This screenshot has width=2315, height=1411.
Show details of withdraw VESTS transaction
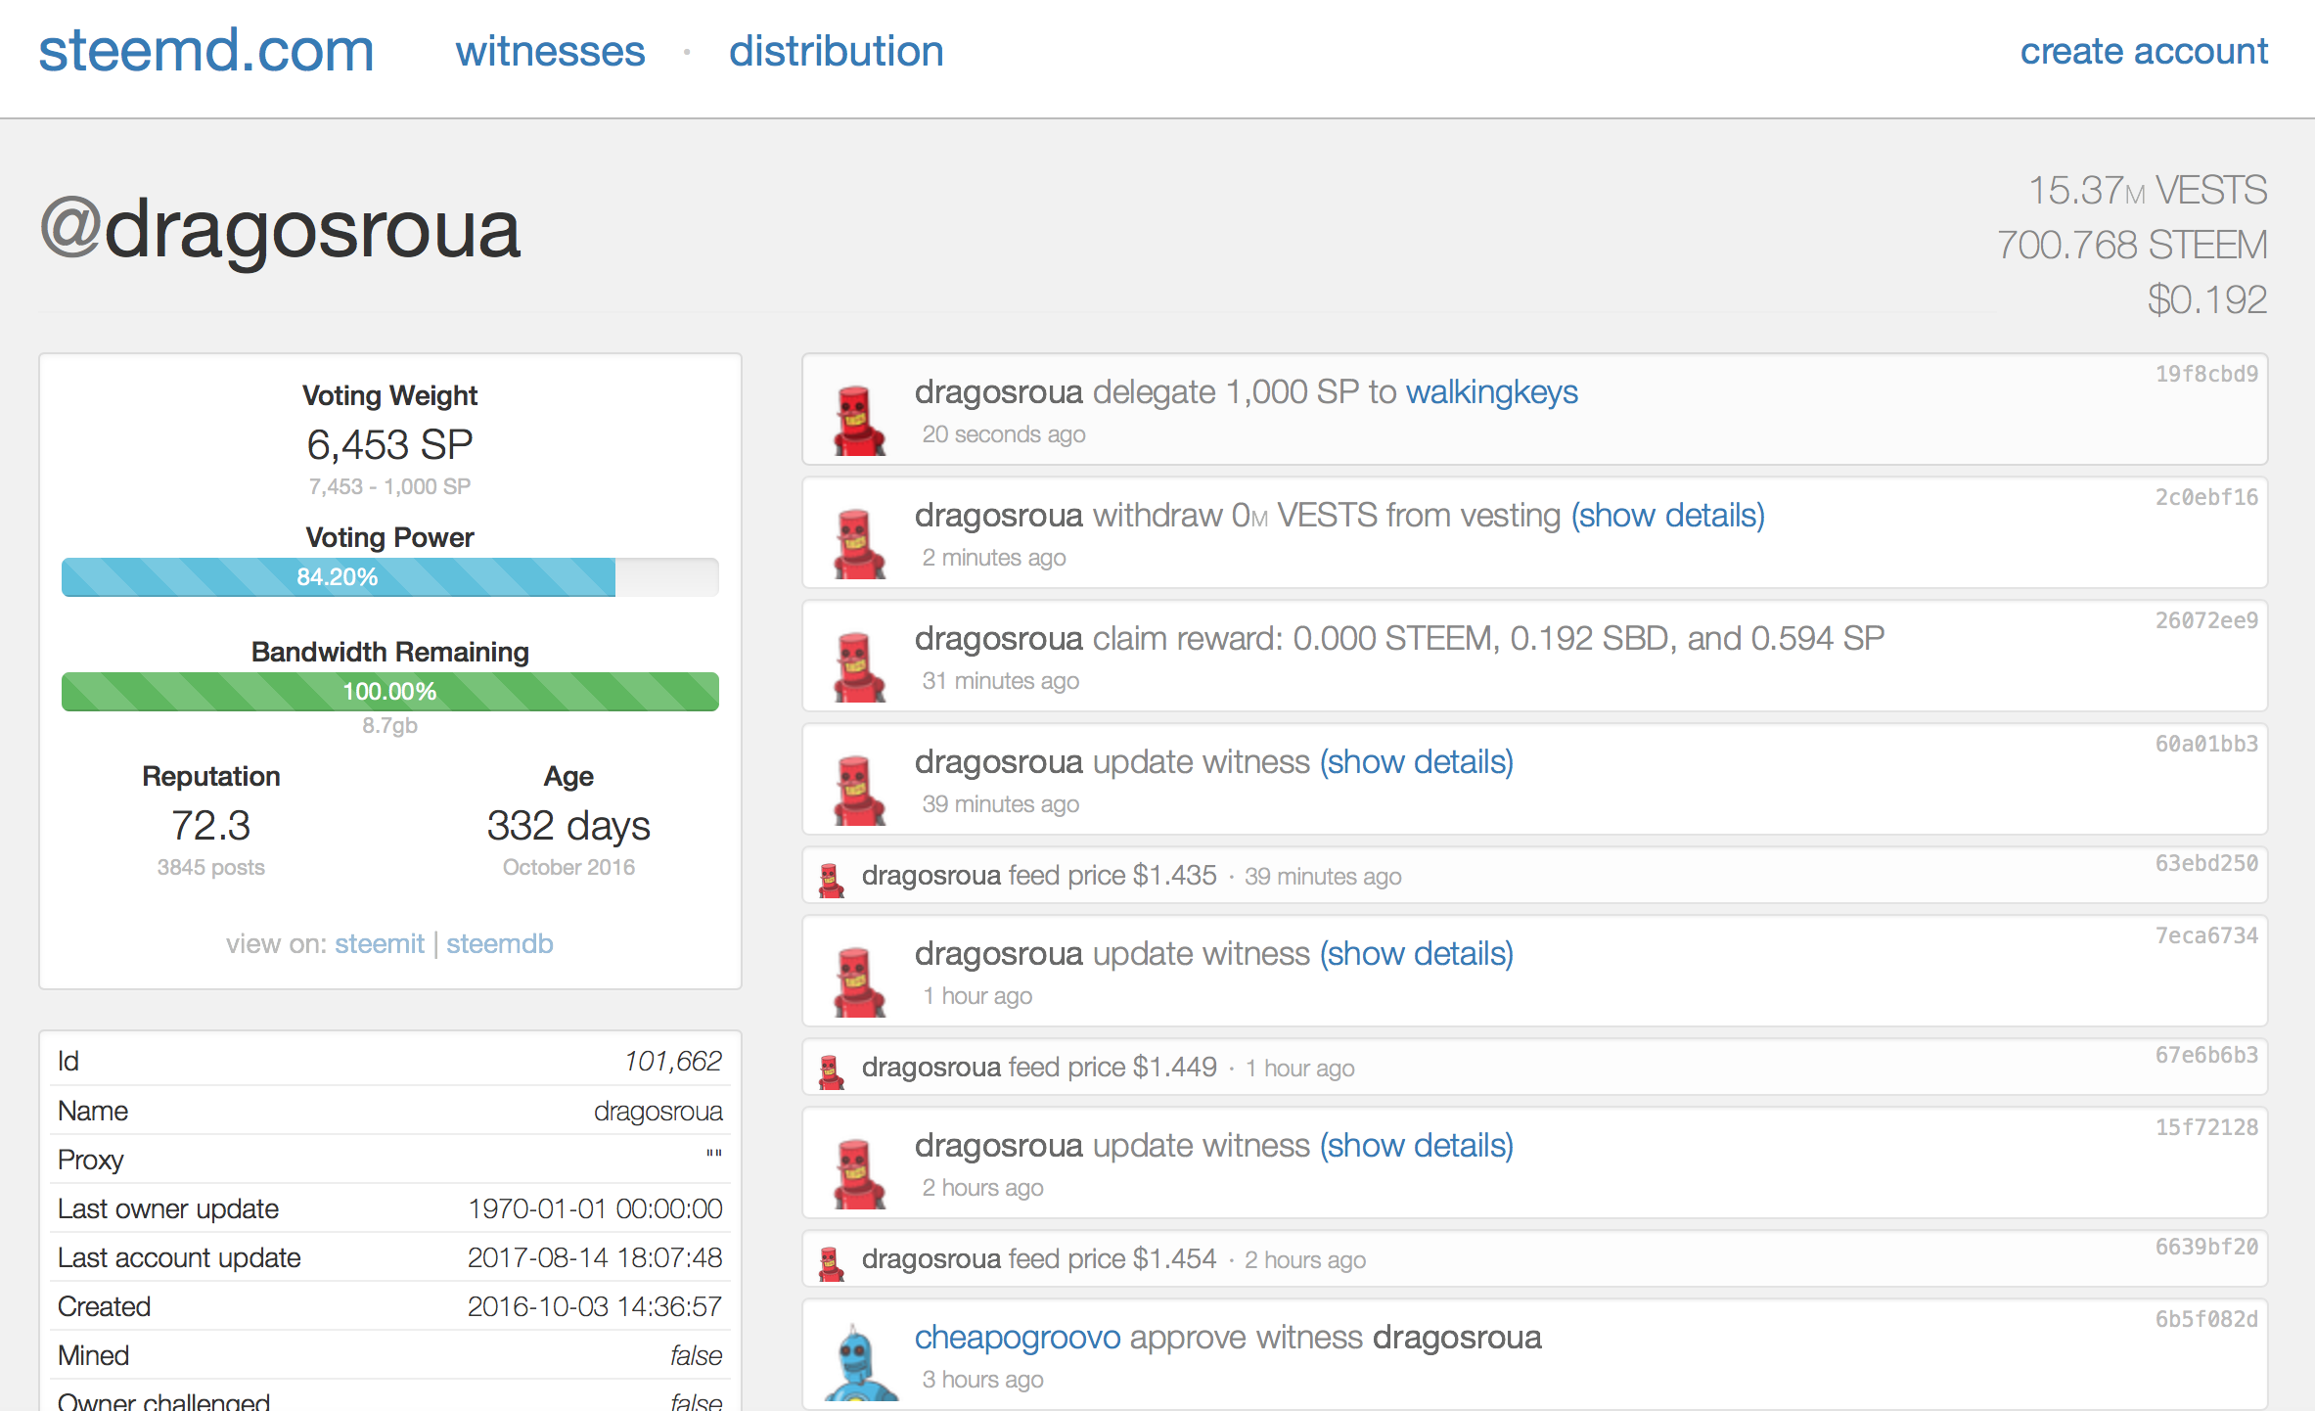point(1667,515)
